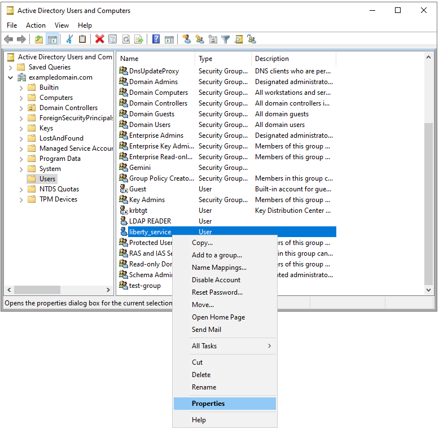The width and height of the screenshot is (439, 429).
Task: Select Domain Controllers folder in tree
Action: pyautogui.click(x=68, y=108)
